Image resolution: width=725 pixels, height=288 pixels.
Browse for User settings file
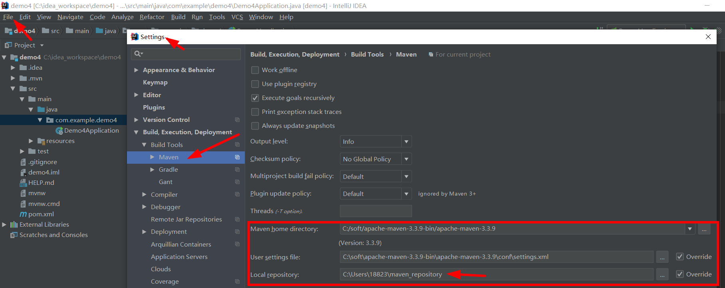[x=662, y=257]
